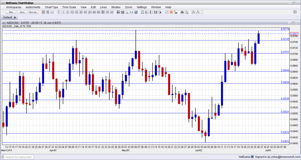Image resolution: width=301 pixels, height=160 pixels.
Task: Select OHLC bar chart type icon
Action: point(48,12)
